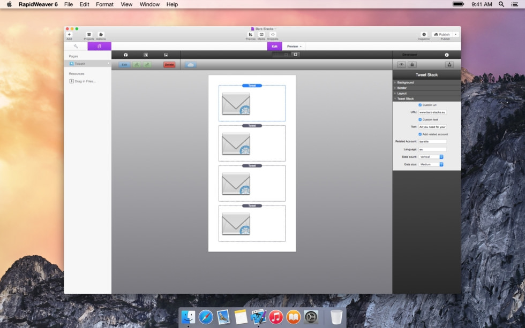Click the Related Account input field
The height and width of the screenshot is (328, 525).
click(x=432, y=141)
